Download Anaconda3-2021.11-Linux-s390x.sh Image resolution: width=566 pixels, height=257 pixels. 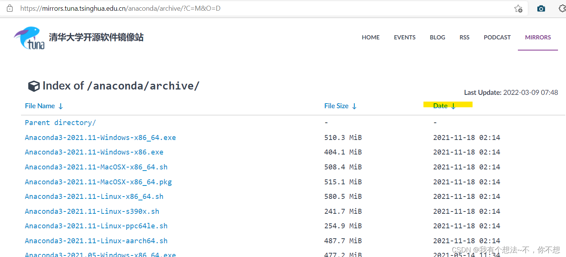click(92, 211)
